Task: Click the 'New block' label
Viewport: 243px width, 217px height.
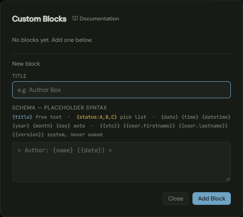Action: pyautogui.click(x=26, y=64)
